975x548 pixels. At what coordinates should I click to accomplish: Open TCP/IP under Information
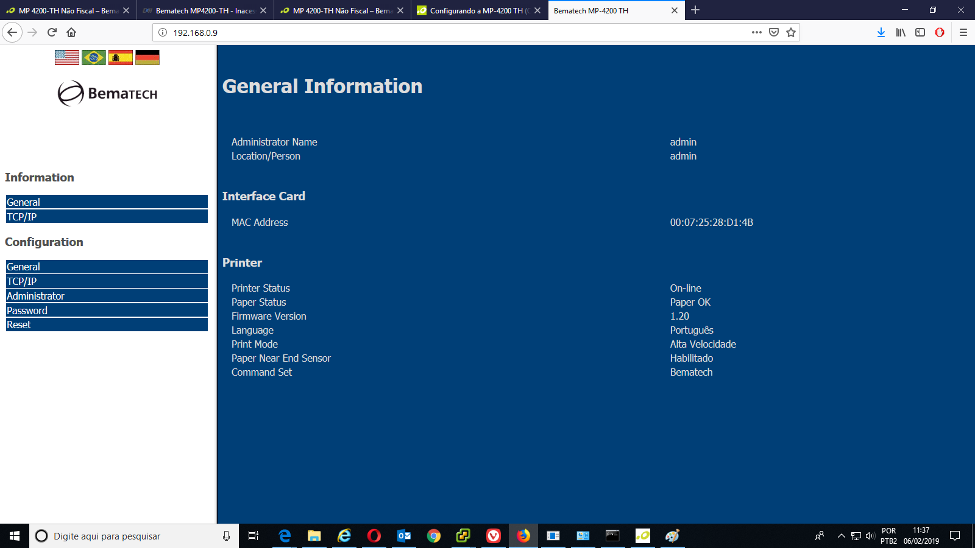pos(107,217)
